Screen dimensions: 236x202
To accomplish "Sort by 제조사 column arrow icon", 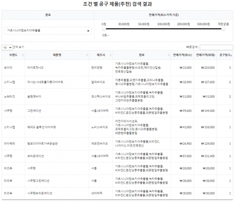I will pos(111,55).
